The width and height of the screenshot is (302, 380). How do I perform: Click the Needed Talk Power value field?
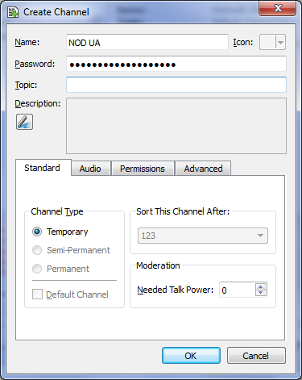237,290
